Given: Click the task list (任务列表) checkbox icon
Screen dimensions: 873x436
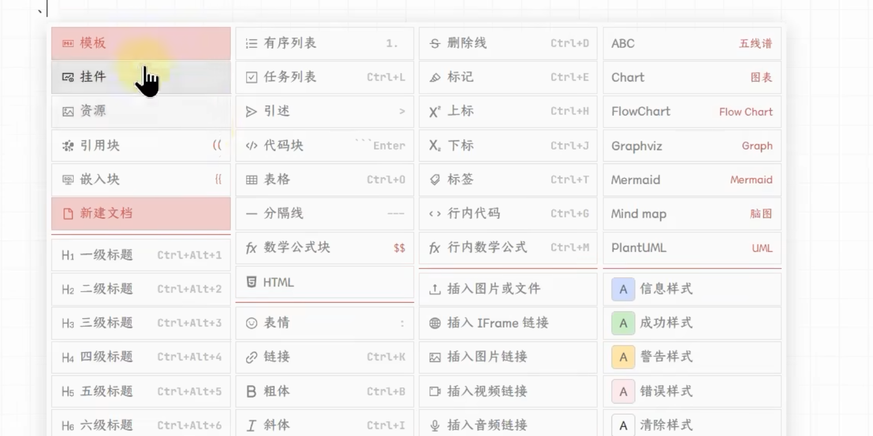Looking at the screenshot, I should click(251, 77).
